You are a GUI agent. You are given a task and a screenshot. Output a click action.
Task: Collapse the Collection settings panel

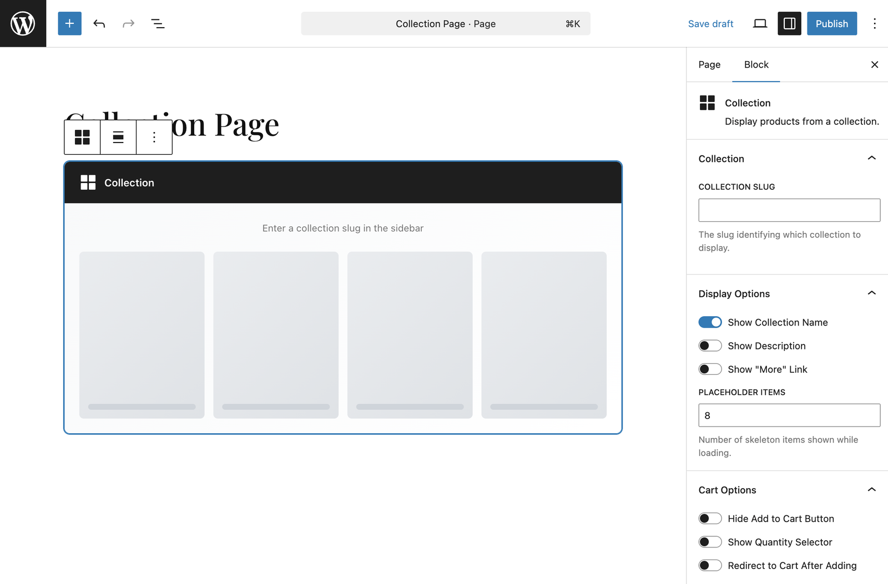coord(871,159)
